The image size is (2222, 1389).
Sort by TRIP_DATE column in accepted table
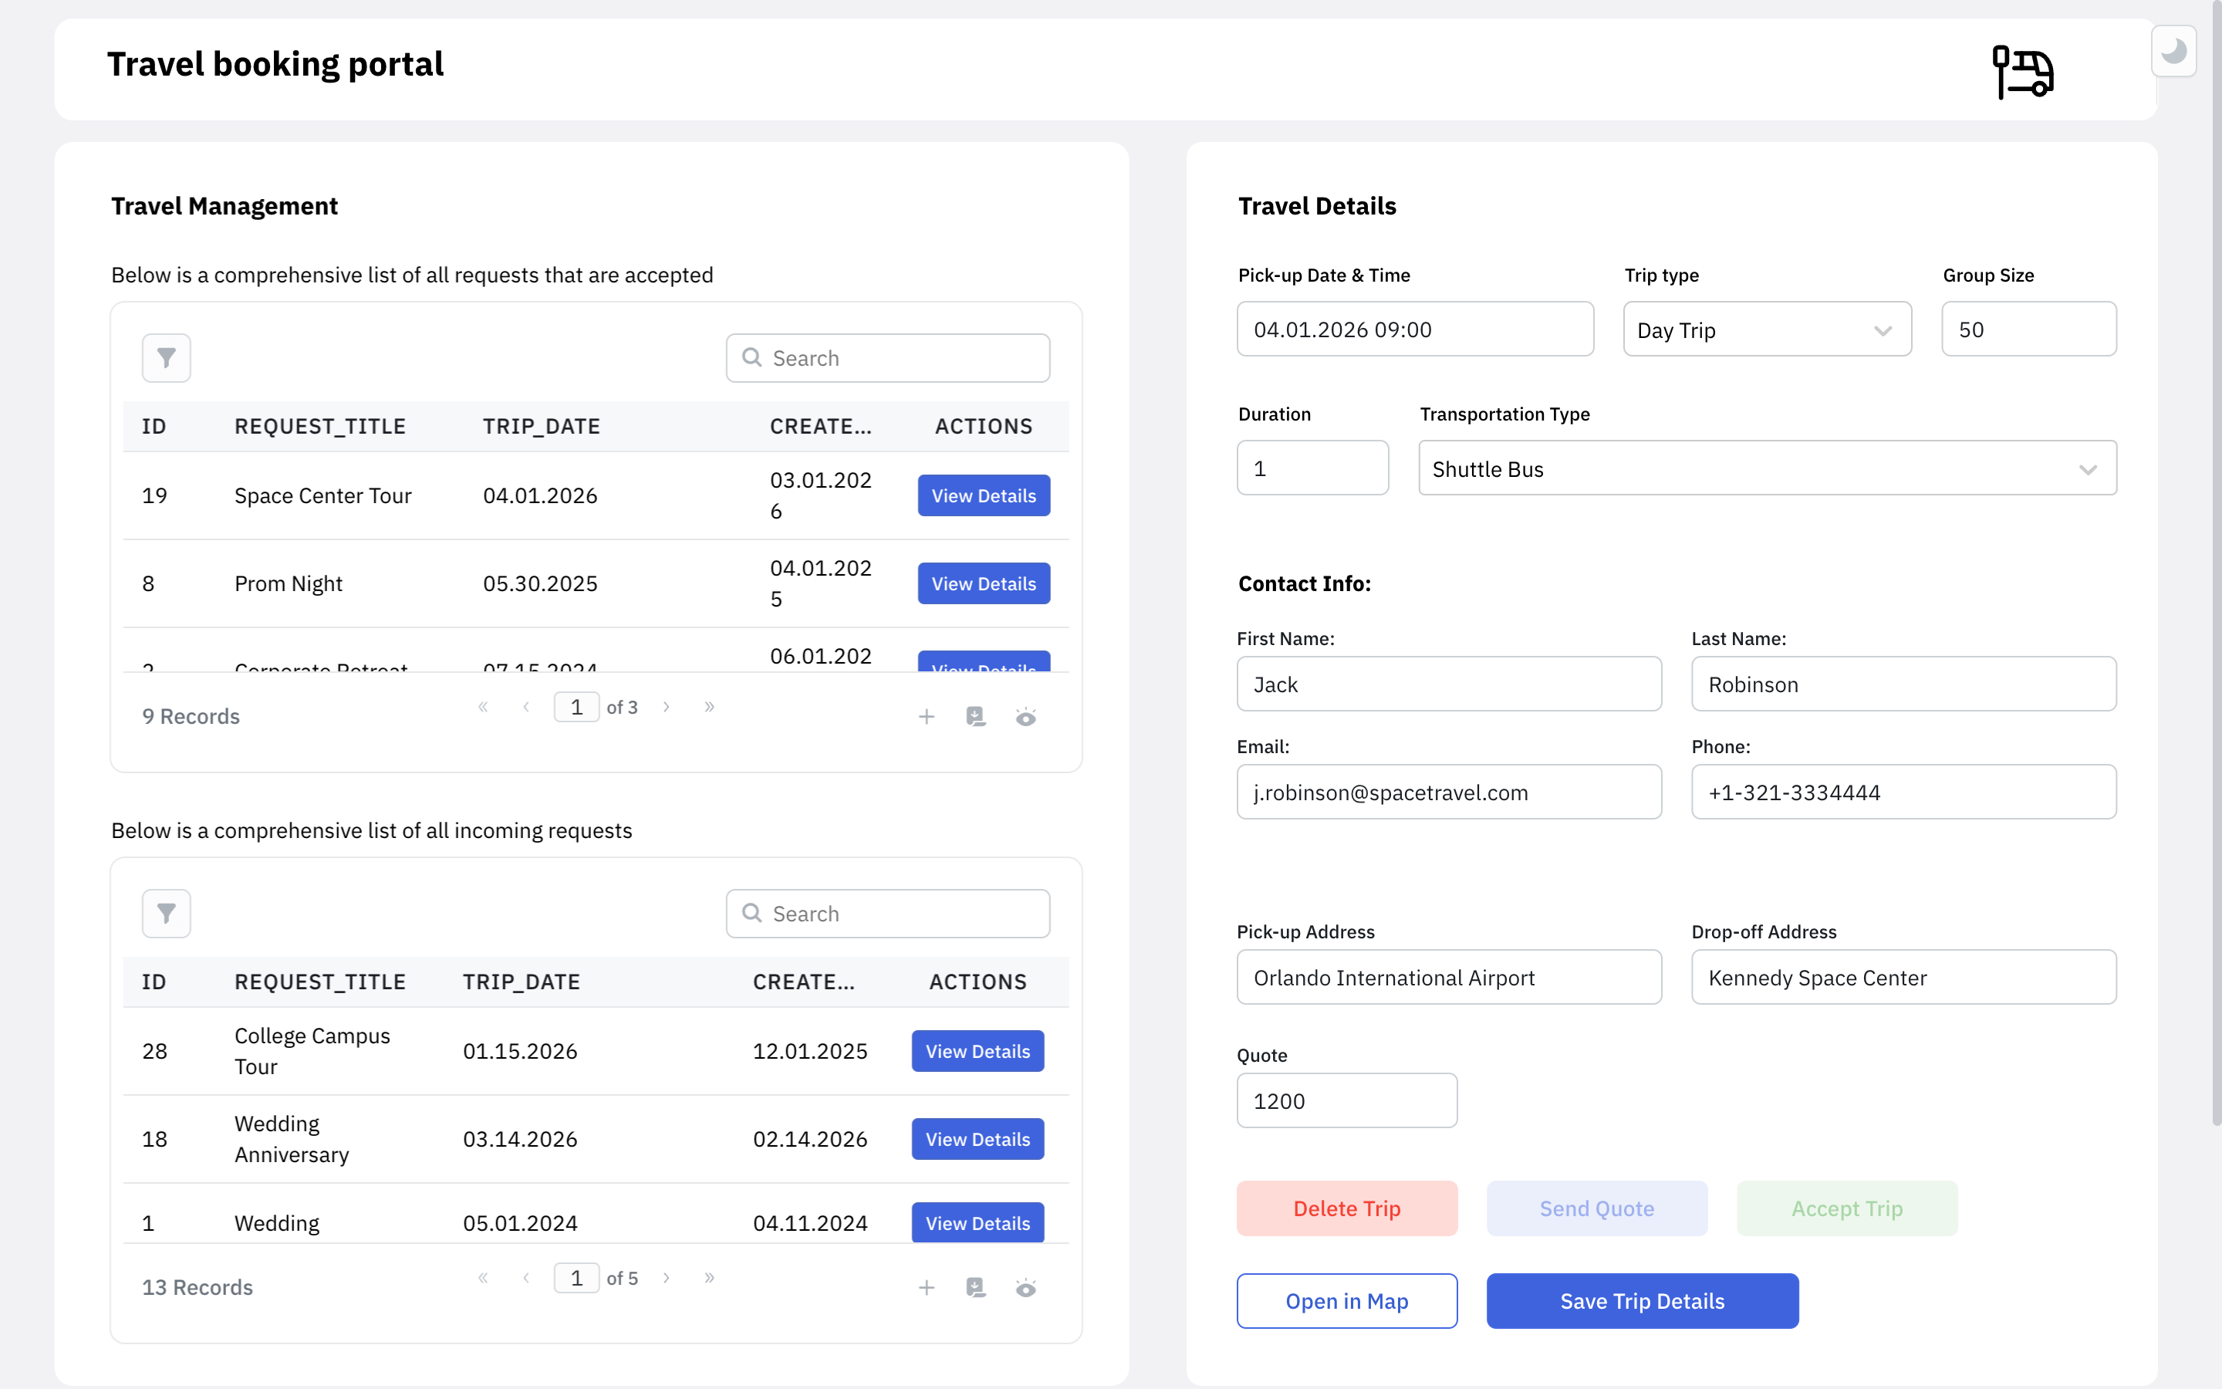pos(542,426)
